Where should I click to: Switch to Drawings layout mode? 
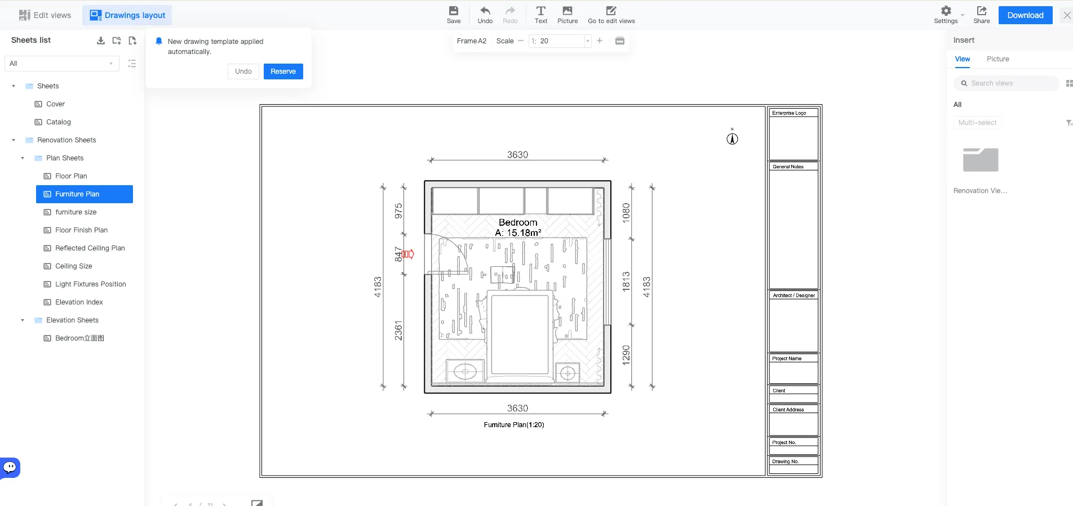(127, 15)
